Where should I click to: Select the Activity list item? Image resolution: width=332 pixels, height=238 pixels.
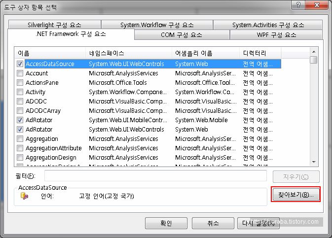(x=36, y=92)
